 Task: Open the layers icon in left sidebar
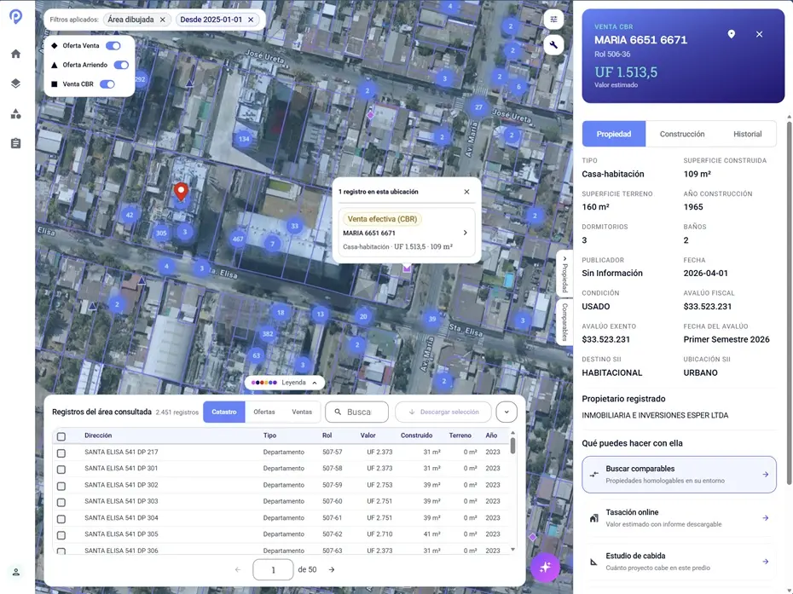15,84
